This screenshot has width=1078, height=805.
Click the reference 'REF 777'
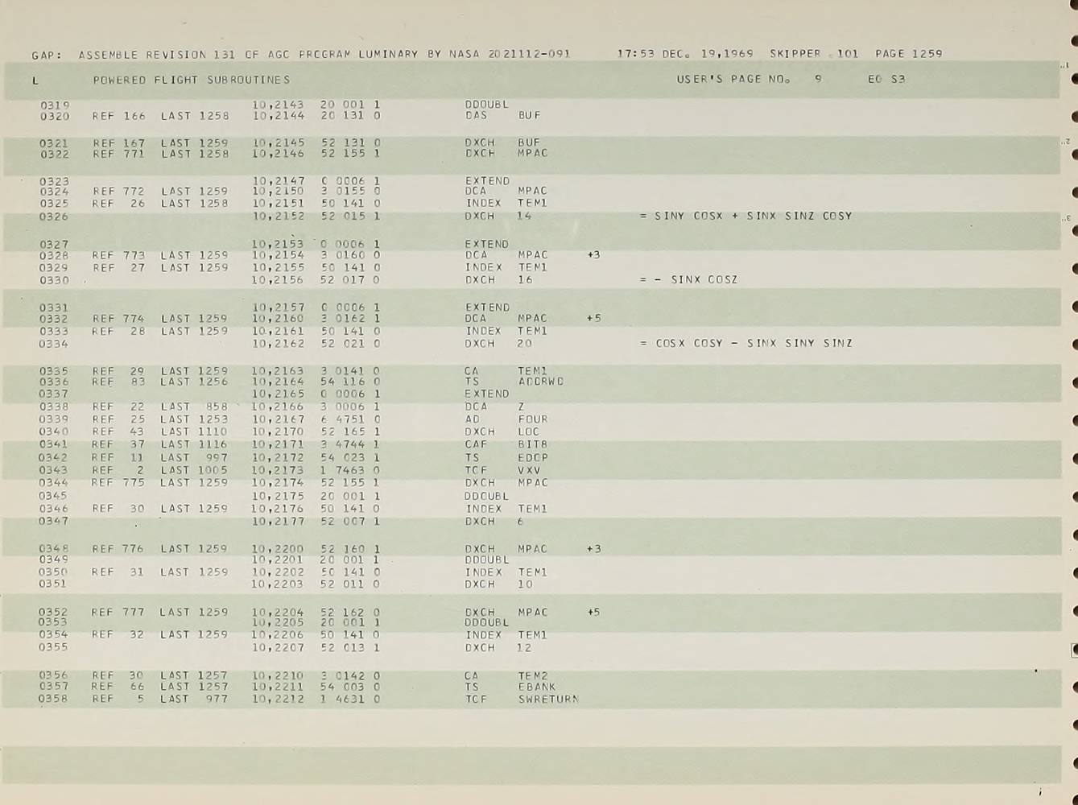click(118, 613)
